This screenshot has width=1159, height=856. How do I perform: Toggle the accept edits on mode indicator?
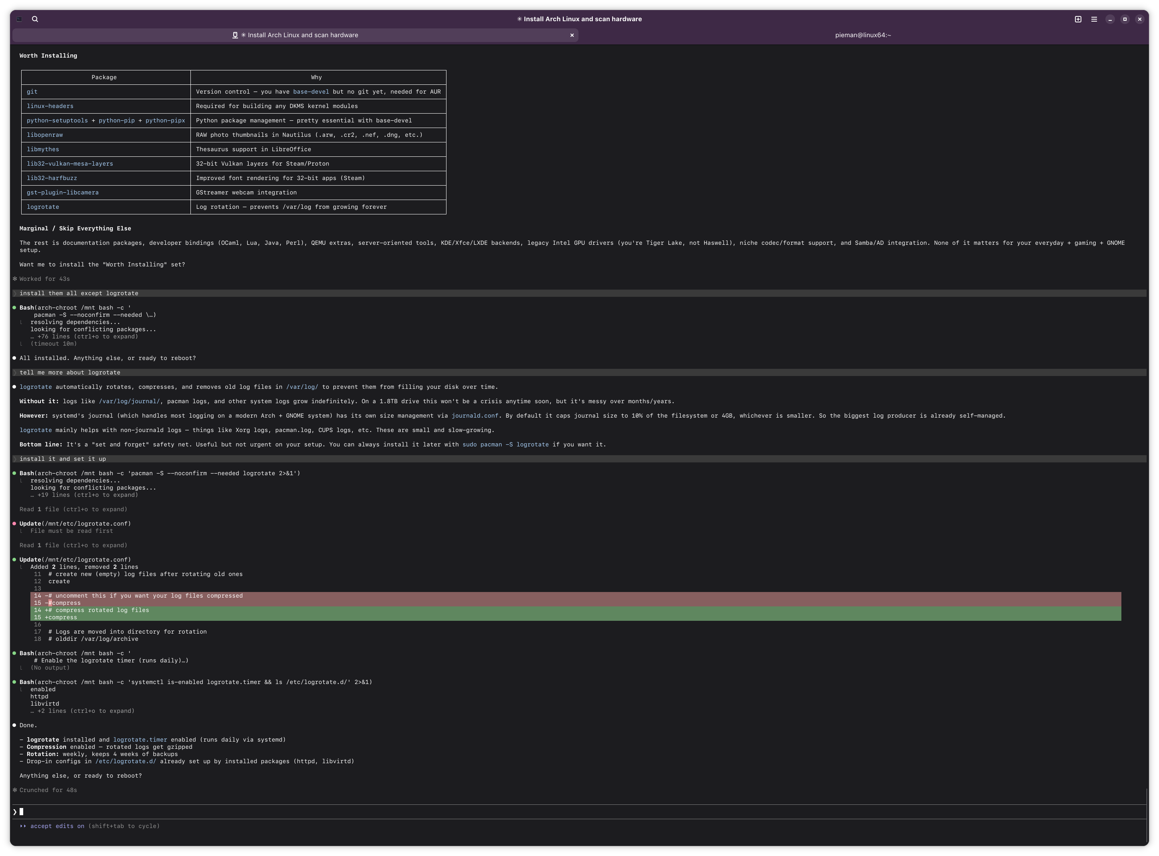(57, 826)
